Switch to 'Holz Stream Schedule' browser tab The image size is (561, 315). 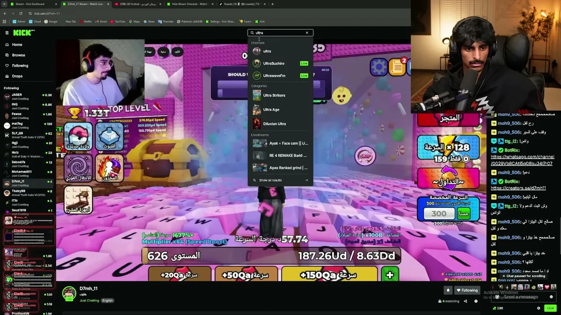tap(189, 4)
